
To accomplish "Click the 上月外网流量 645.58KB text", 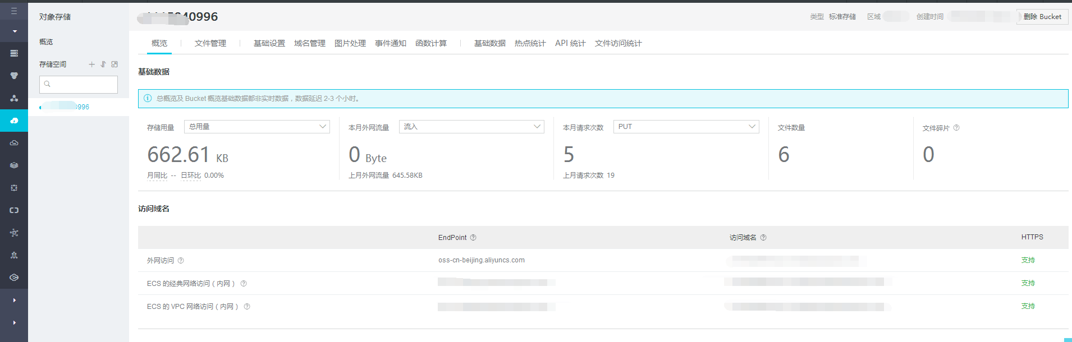I will click(386, 175).
